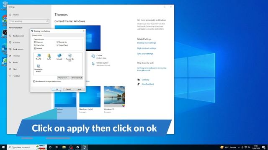Open the volume control in the tray
Screen dimensions: 268x150
[x=249, y=147]
